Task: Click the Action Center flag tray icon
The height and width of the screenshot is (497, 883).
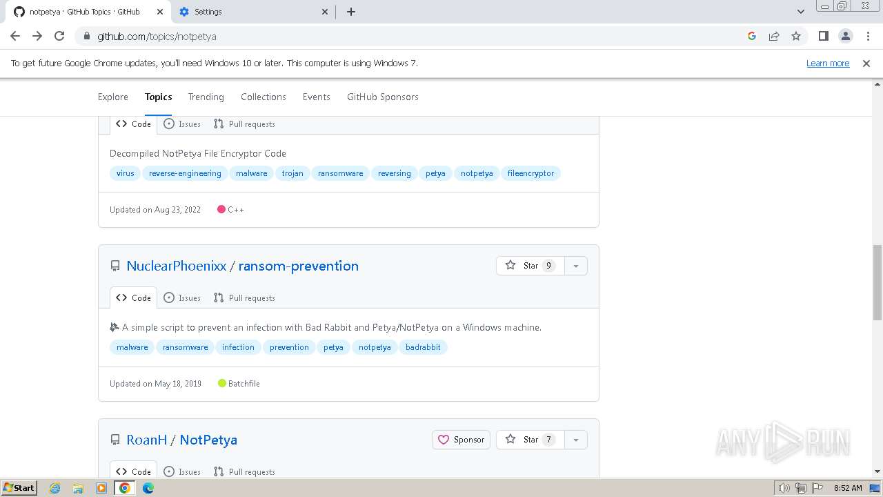Action: click(x=817, y=488)
